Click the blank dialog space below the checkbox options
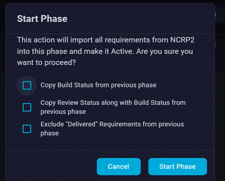 point(110,143)
